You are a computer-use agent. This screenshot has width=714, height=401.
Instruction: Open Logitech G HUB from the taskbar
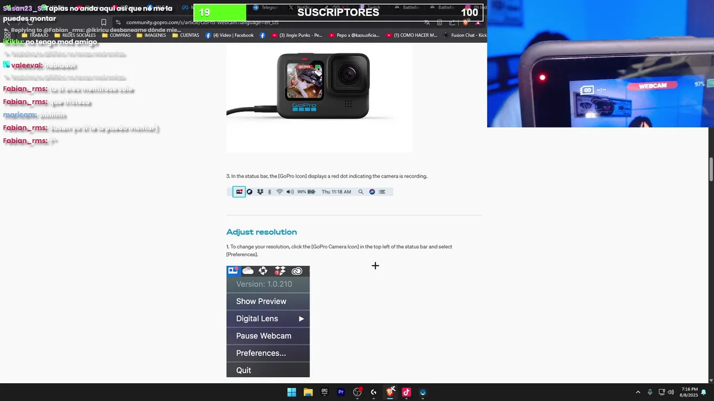point(374,392)
